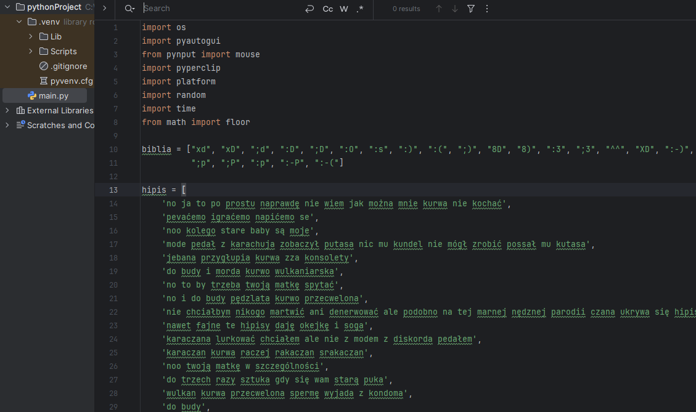Collapse the .venv folder chevron
The image size is (696, 412).
click(19, 22)
